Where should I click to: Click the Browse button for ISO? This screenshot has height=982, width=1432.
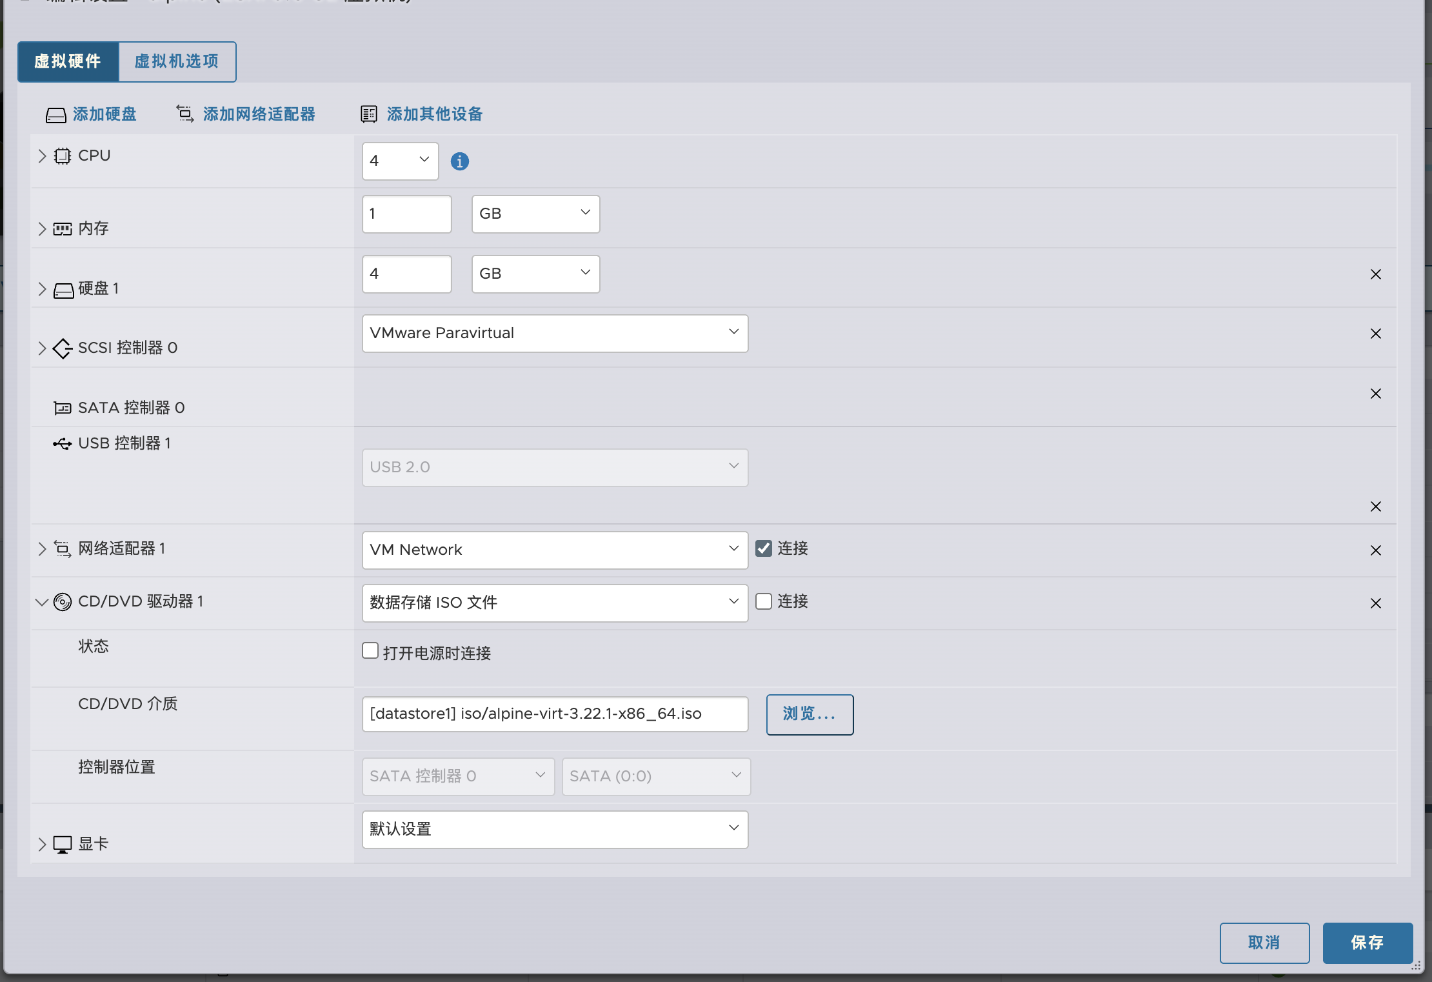[x=809, y=714]
